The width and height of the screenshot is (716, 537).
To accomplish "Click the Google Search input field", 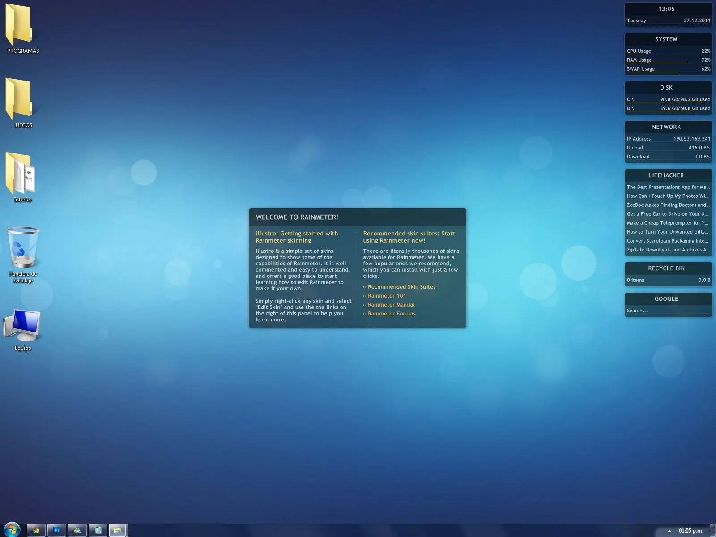I will (668, 311).
